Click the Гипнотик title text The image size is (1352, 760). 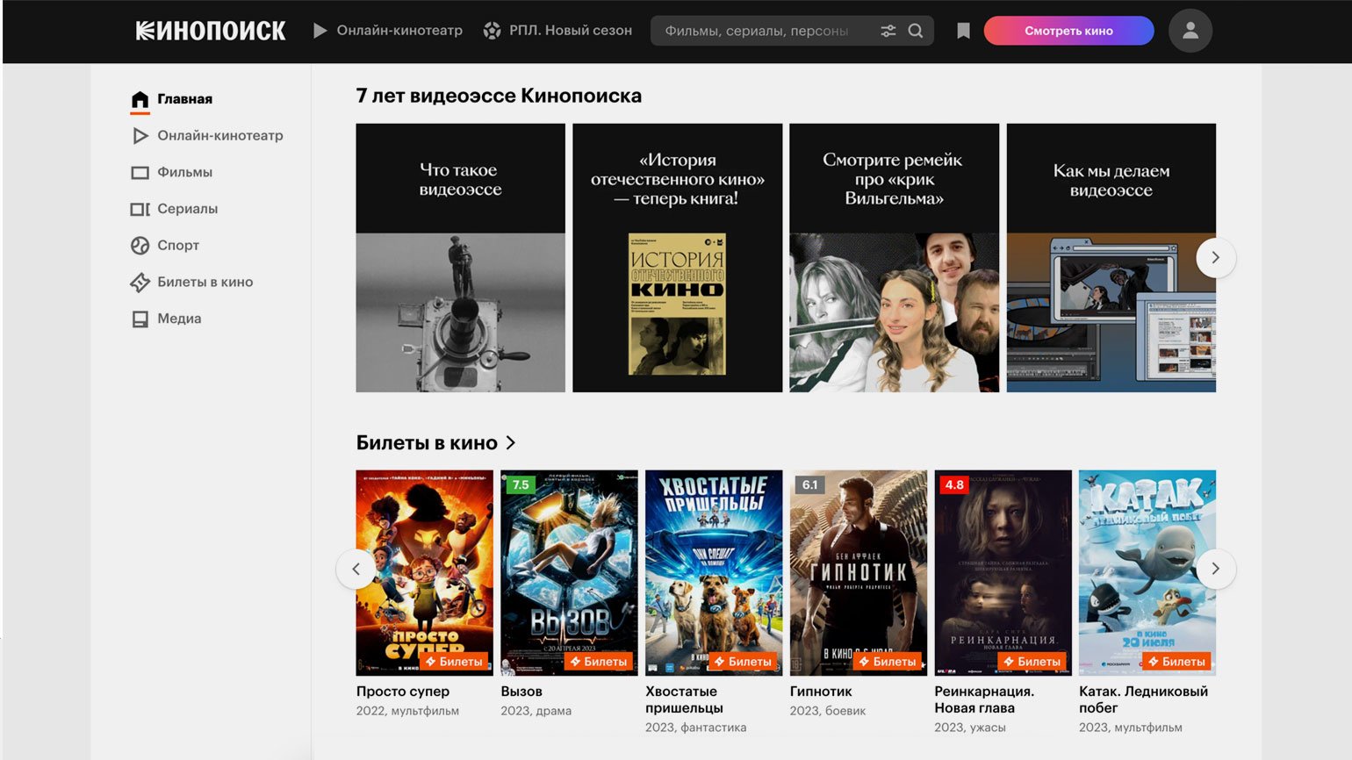pos(821,692)
